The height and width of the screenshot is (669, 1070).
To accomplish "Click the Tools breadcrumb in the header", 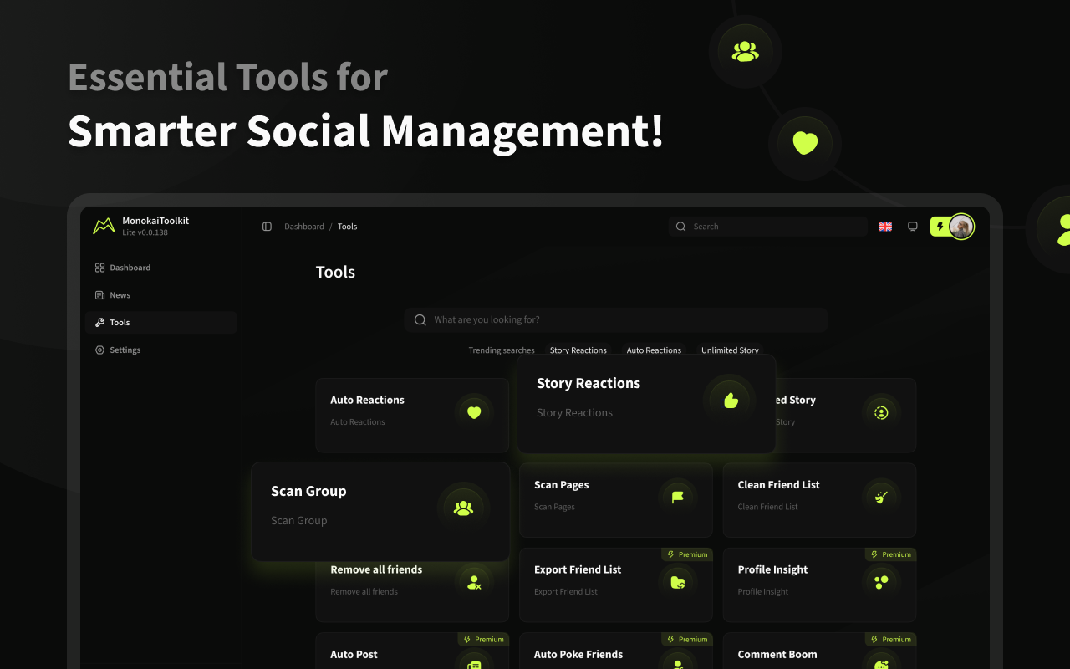I will (x=347, y=227).
